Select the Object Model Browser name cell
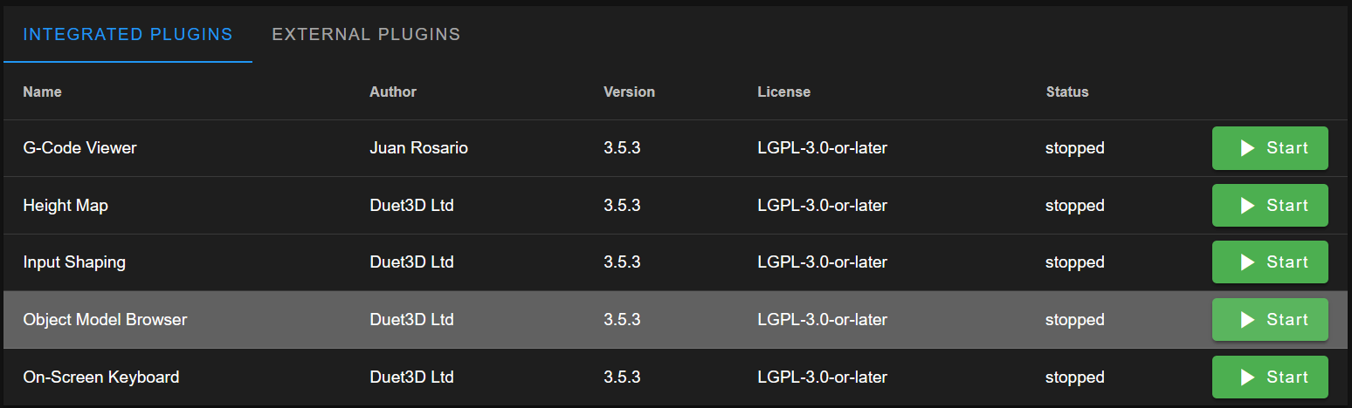Image resolution: width=1352 pixels, height=408 pixels. pos(105,320)
